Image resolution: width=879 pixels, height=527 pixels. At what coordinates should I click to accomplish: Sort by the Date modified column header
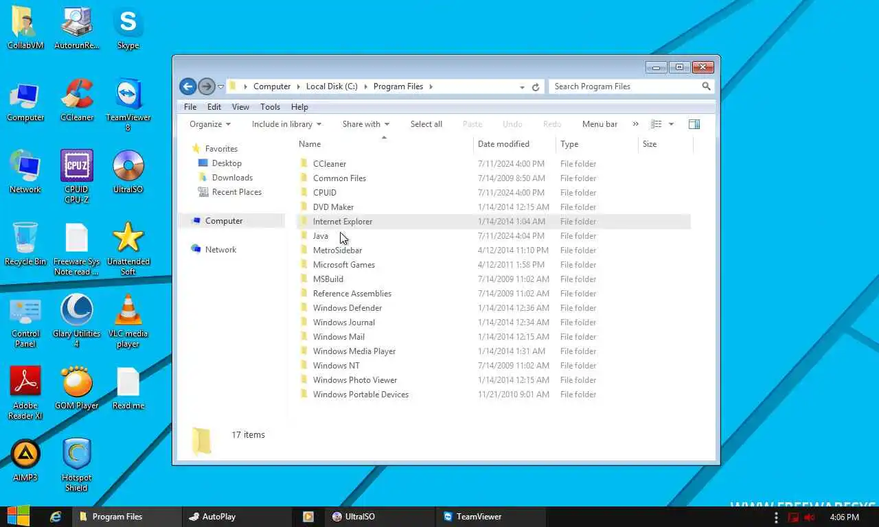coord(515,144)
